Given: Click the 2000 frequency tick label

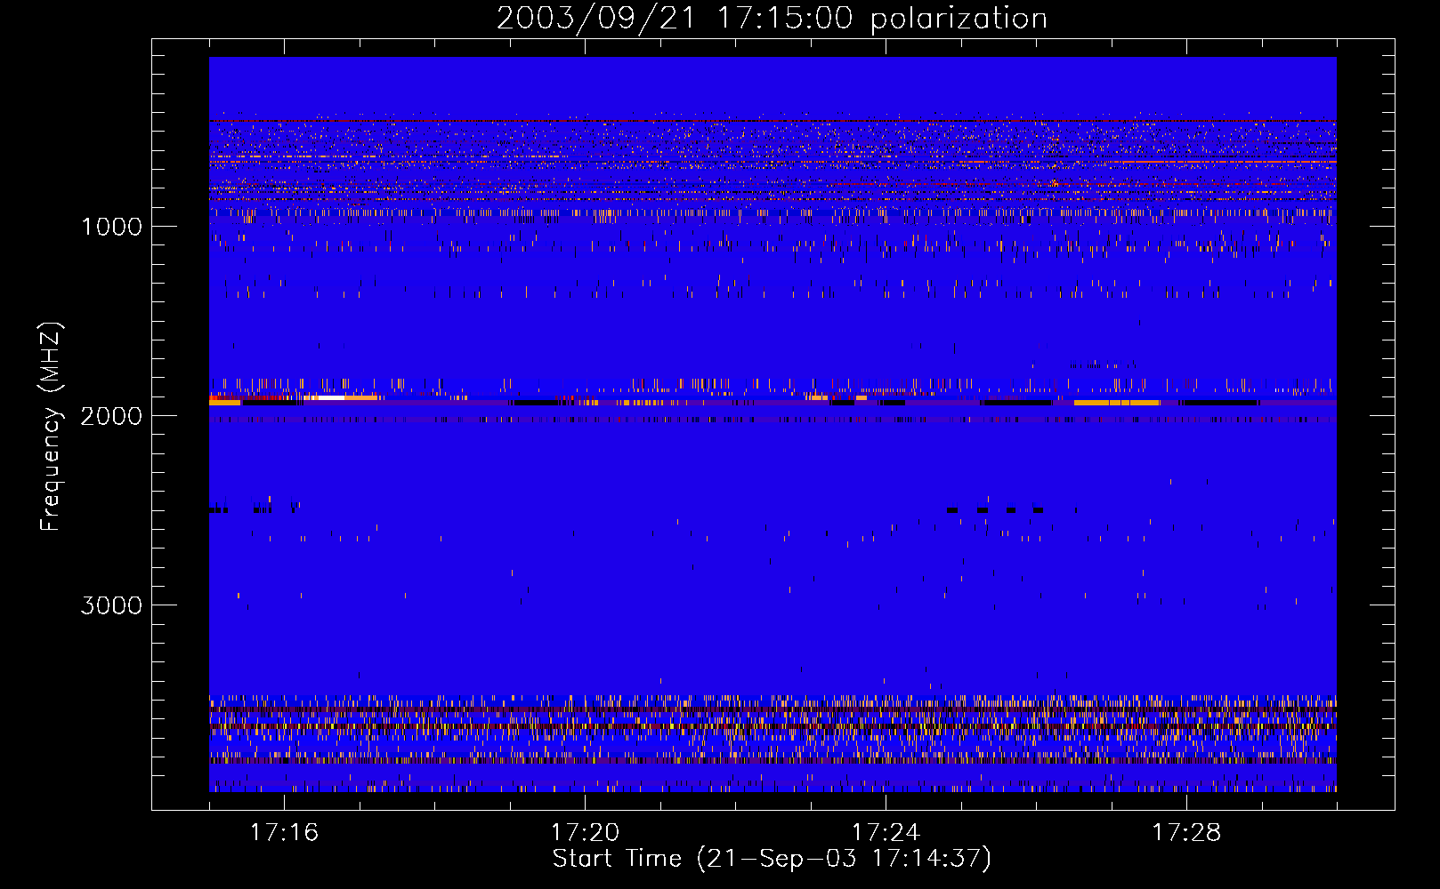Looking at the screenshot, I should tap(111, 416).
